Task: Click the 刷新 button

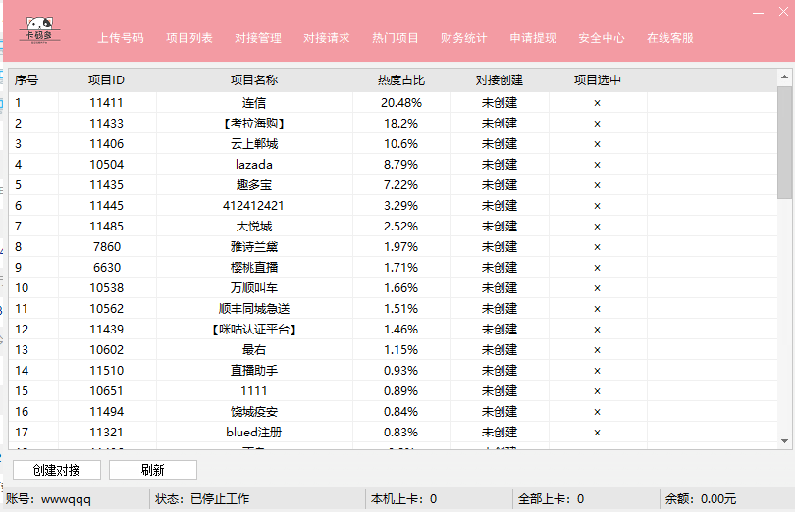Action: click(153, 470)
